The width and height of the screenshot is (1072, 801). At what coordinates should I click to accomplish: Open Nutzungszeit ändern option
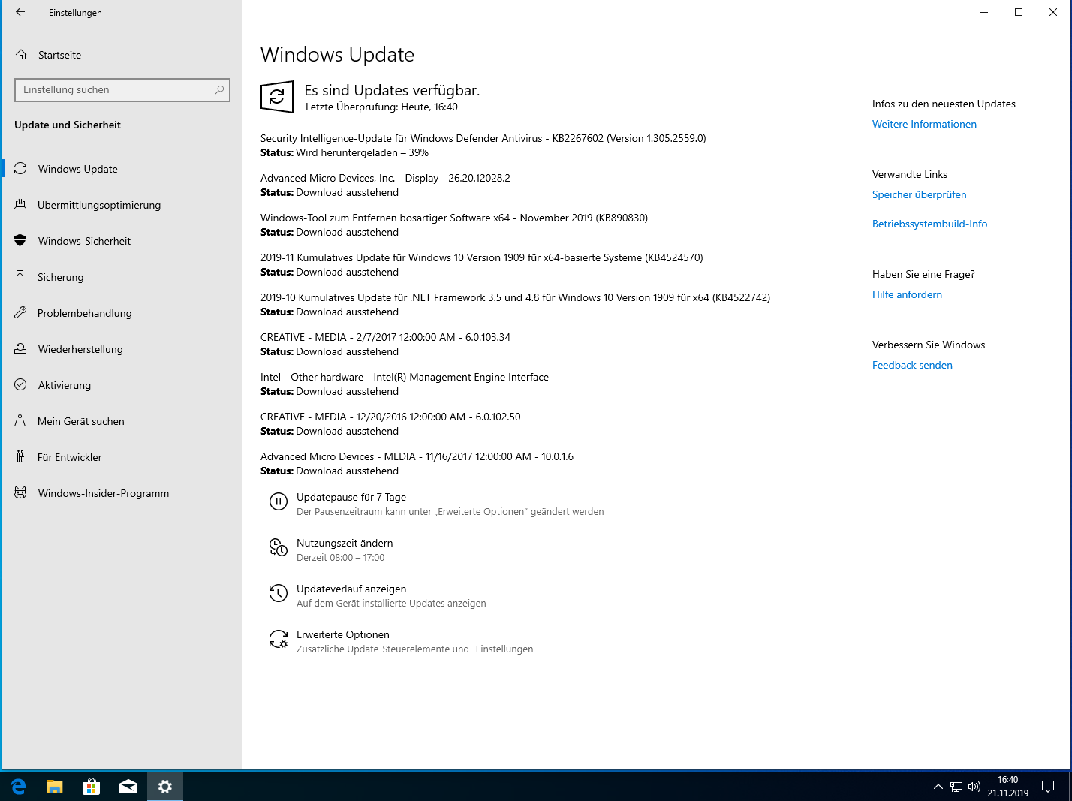click(345, 543)
